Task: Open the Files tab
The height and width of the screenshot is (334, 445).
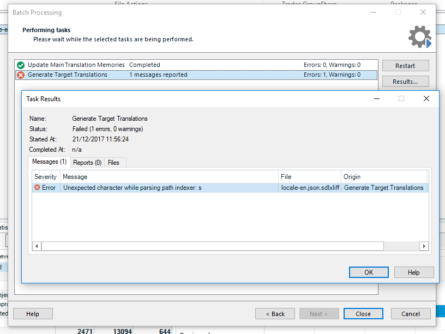Action: tap(113, 162)
